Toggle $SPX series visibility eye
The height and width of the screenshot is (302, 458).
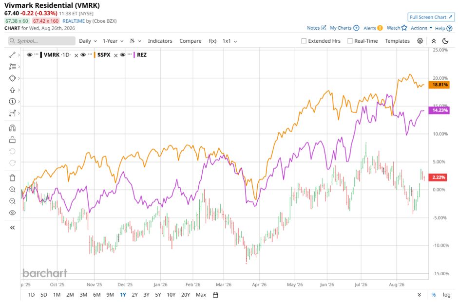(83, 55)
